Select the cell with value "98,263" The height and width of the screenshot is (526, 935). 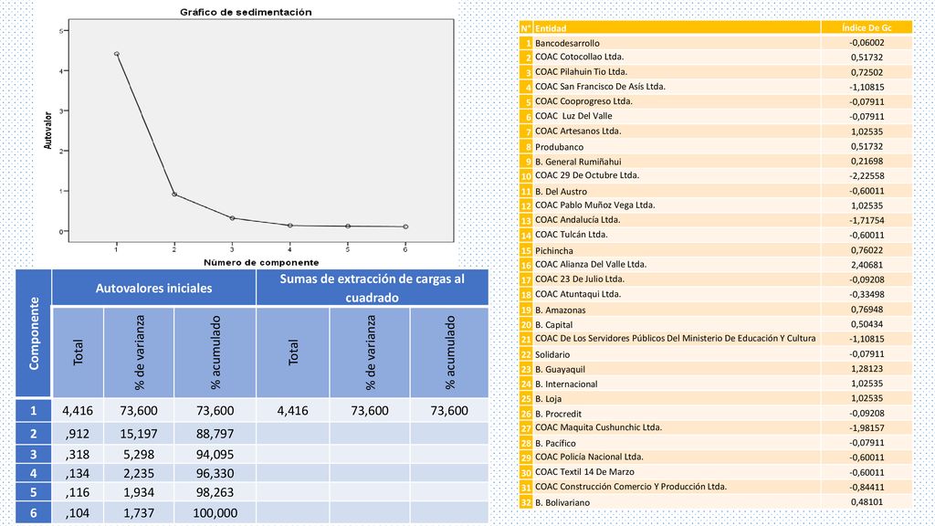pos(215,492)
